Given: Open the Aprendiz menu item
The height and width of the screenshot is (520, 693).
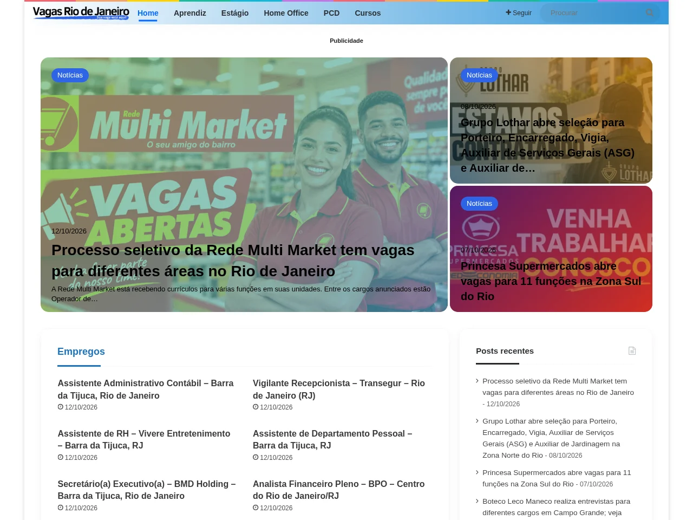Looking at the screenshot, I should 190,13.
